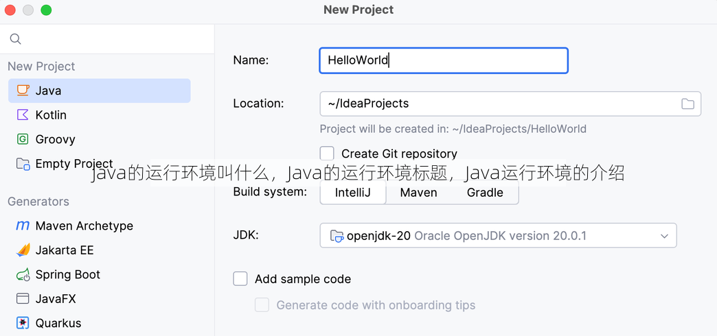Choose Groovy project type label
This screenshot has width=717, height=336.
click(x=56, y=139)
